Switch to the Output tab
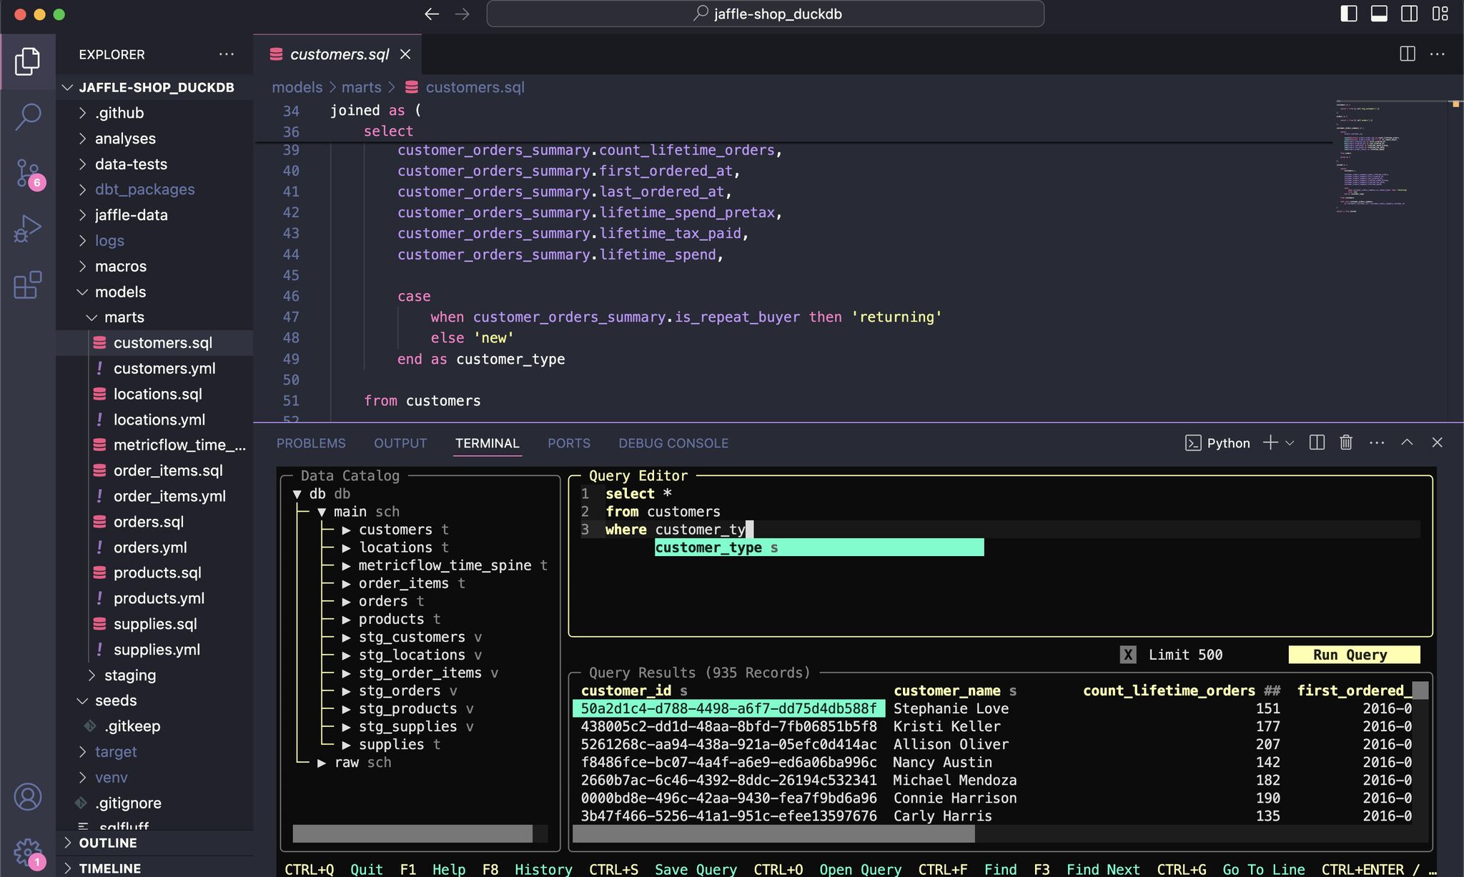The image size is (1464, 877). [x=400, y=443]
